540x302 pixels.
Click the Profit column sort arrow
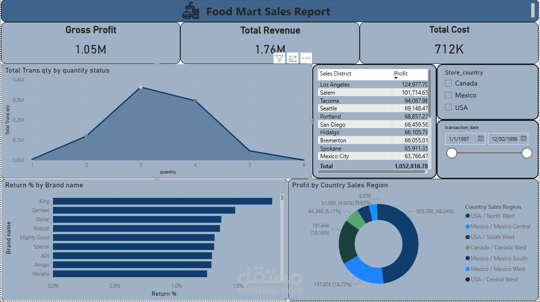[x=396, y=78]
